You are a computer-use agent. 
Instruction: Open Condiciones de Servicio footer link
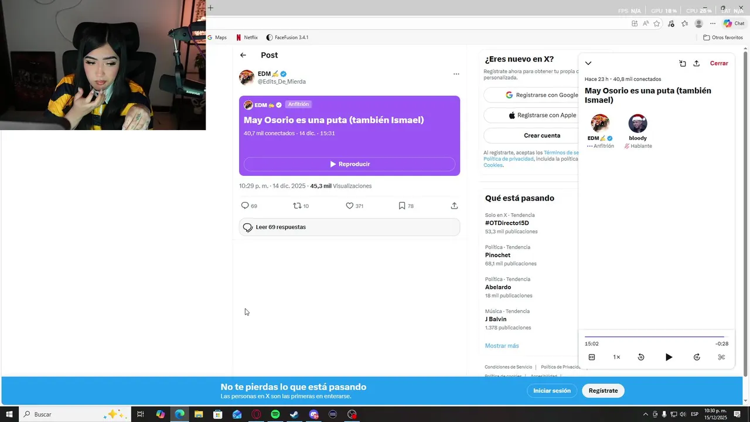point(508,367)
